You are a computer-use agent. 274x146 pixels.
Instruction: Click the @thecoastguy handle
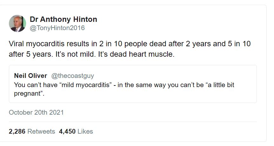pos(72,76)
